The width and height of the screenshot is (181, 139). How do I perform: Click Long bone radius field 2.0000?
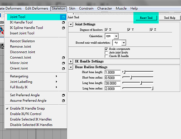click(113, 89)
